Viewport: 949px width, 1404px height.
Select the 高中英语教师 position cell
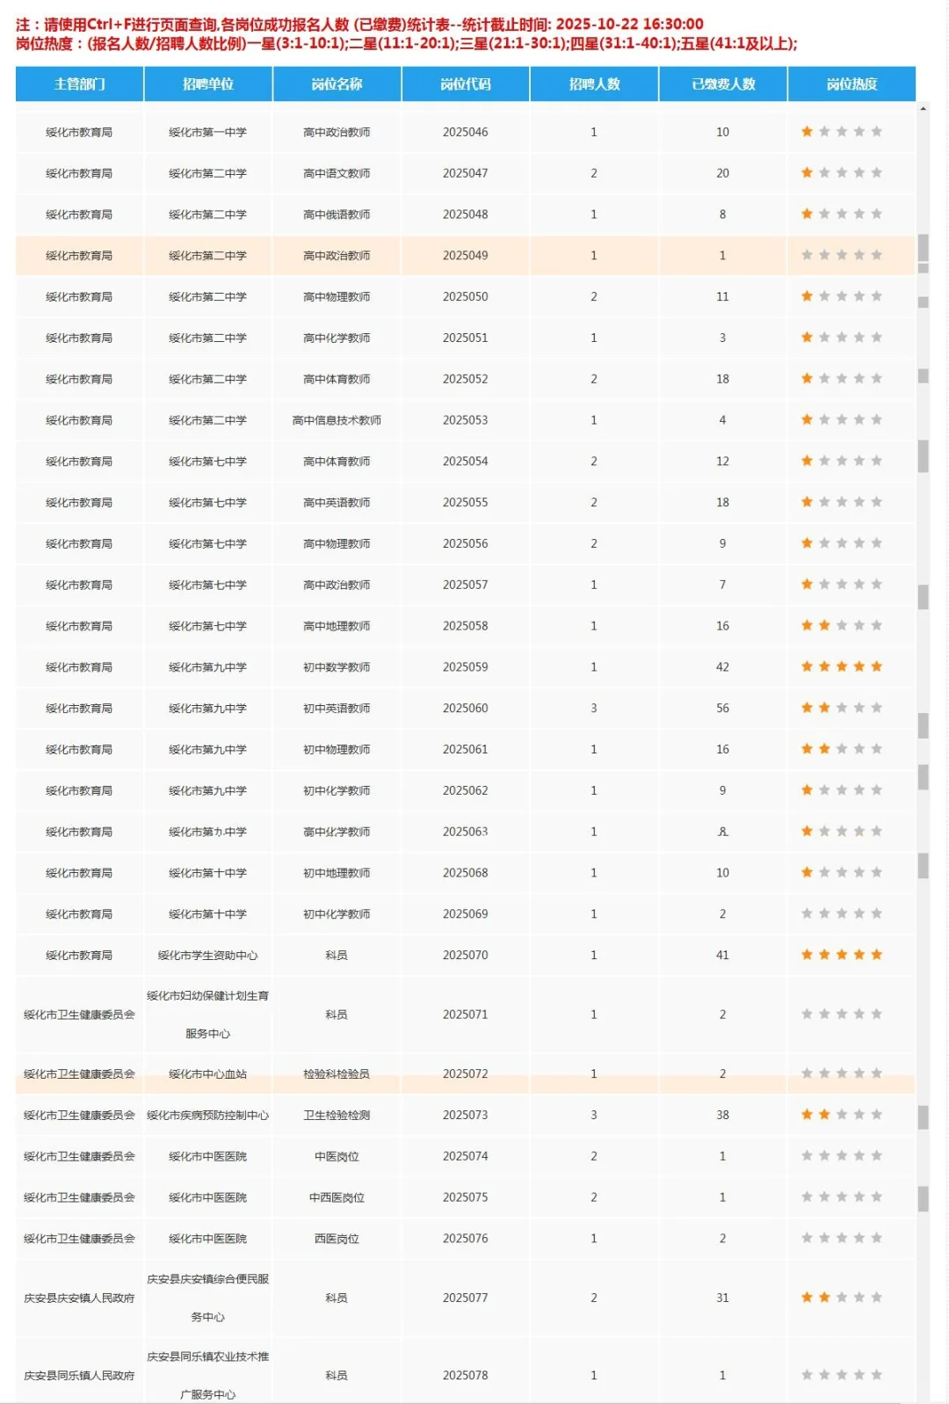(337, 502)
